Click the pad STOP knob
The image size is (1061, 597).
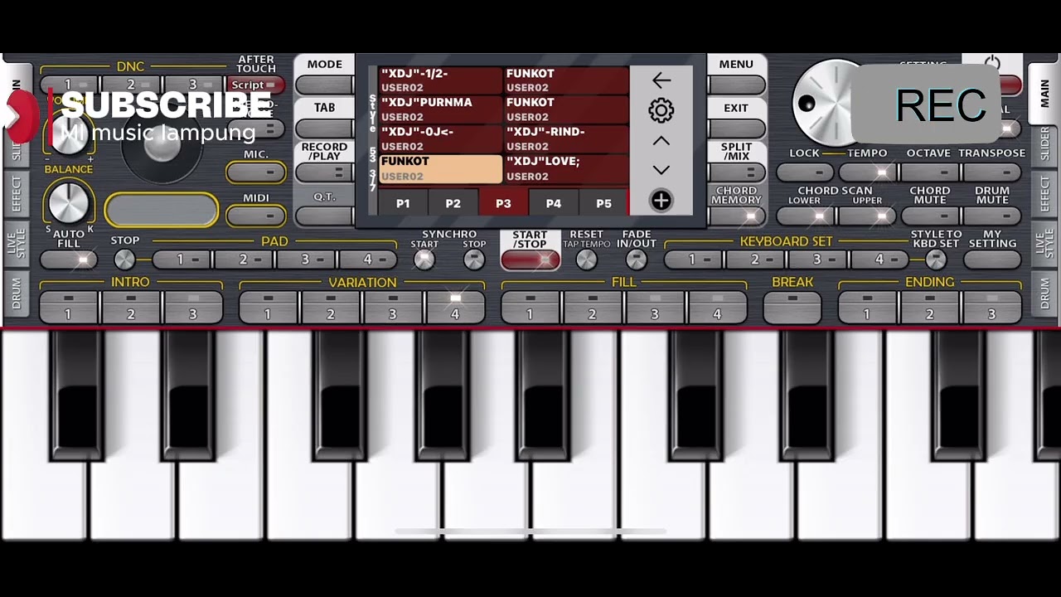tap(124, 260)
